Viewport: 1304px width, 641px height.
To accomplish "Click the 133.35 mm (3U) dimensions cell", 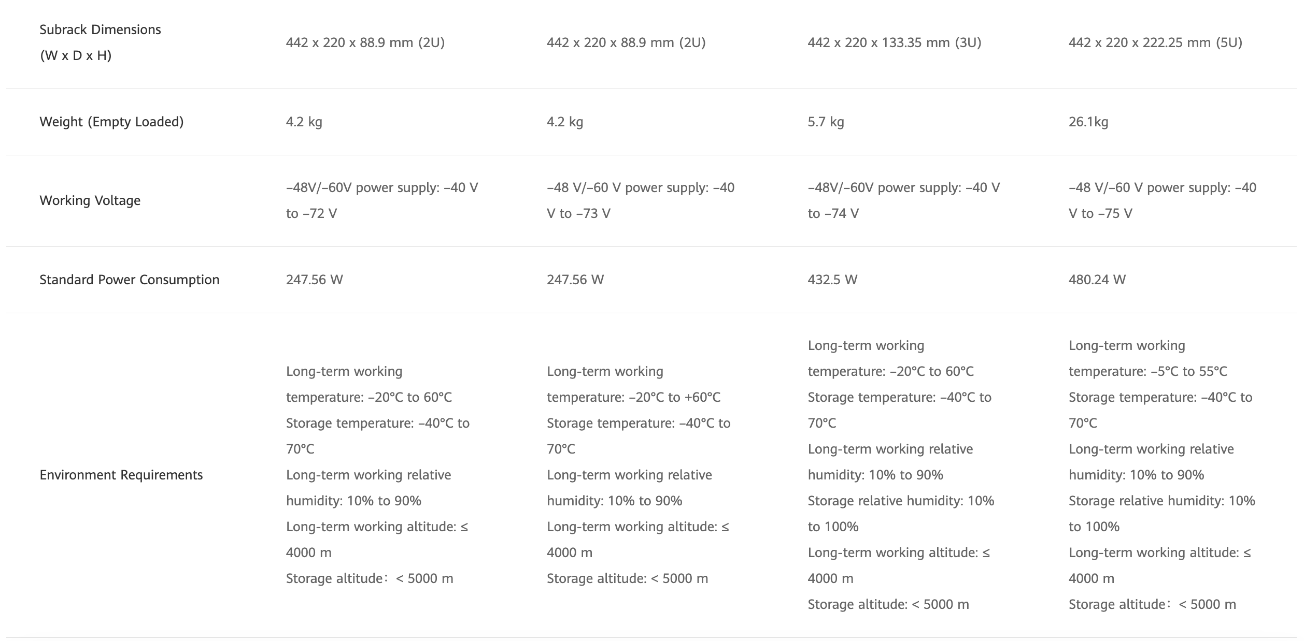I will coord(894,42).
